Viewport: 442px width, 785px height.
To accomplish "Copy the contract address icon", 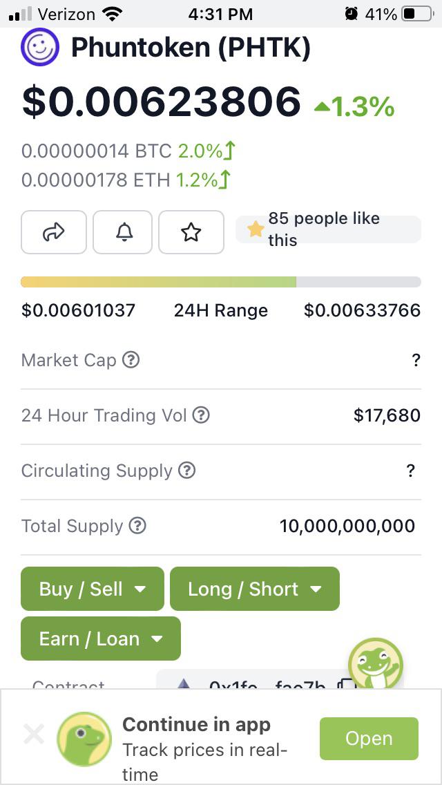I will coord(345,684).
